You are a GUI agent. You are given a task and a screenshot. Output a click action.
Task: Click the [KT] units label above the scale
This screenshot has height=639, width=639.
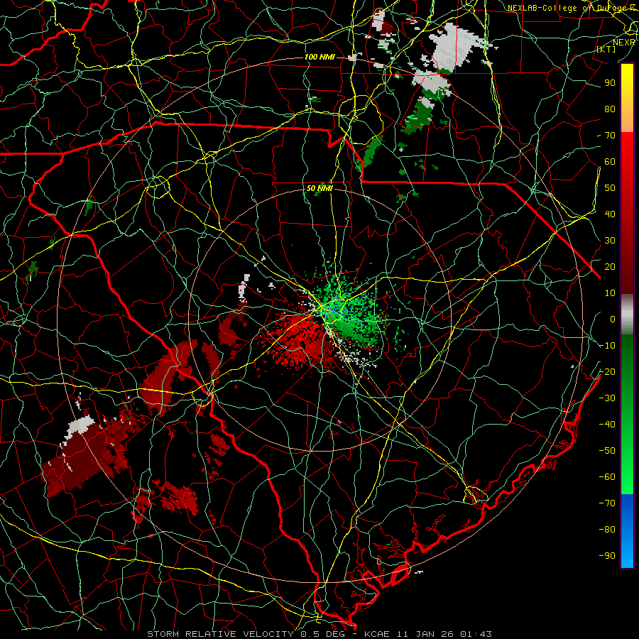pos(606,49)
